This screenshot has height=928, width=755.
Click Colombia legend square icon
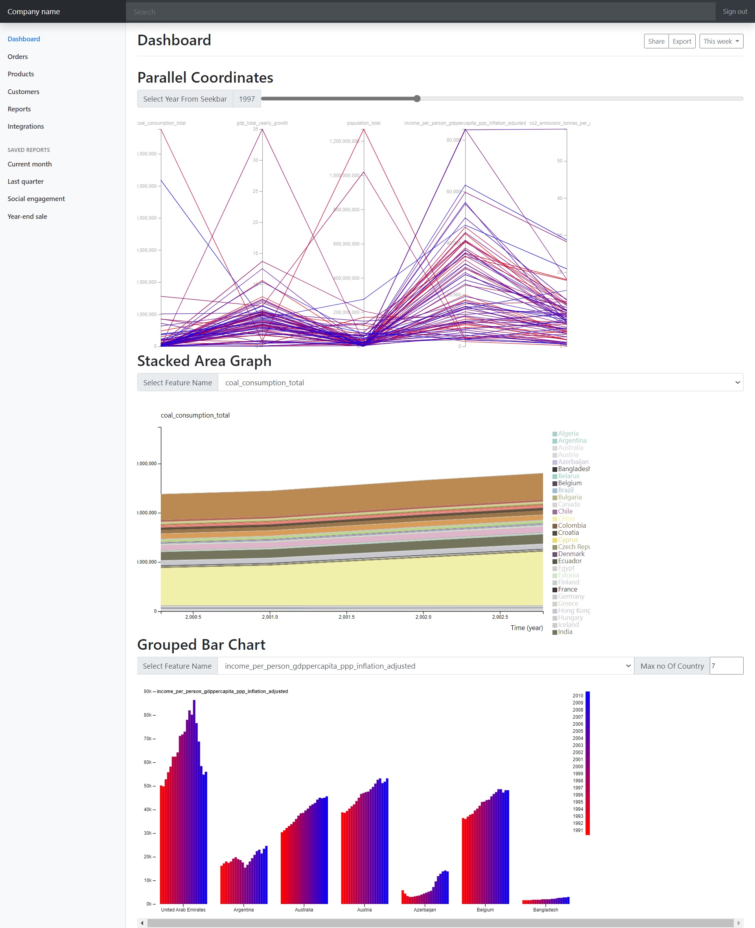tap(554, 526)
